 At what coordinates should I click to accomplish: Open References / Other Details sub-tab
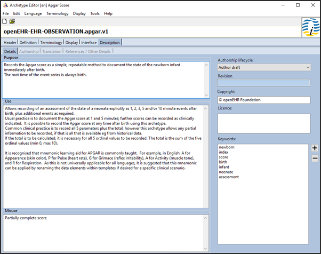pyautogui.click(x=88, y=51)
